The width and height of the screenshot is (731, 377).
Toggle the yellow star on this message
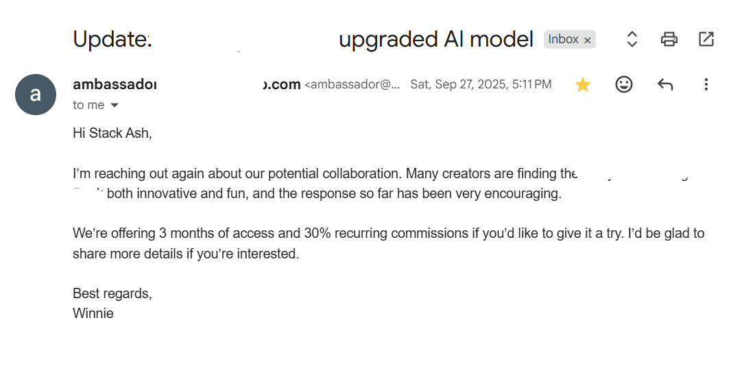click(x=583, y=84)
